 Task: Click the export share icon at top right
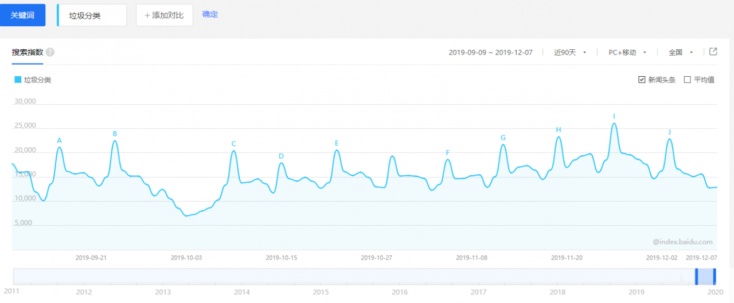[x=713, y=52]
